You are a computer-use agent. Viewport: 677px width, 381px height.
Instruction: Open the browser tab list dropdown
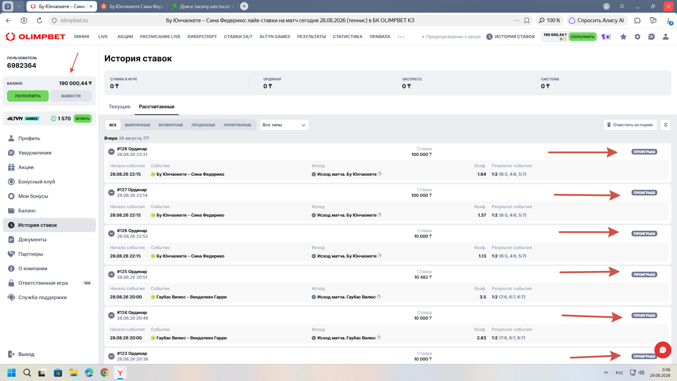pyautogui.click(x=19, y=6)
